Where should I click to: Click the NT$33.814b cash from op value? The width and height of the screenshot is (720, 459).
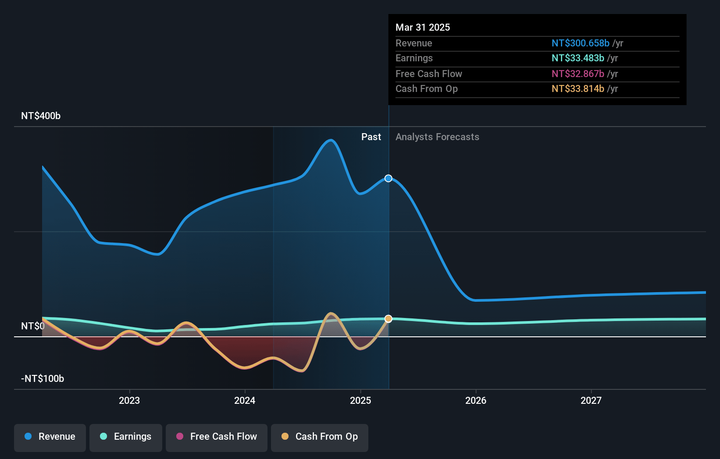(x=578, y=89)
